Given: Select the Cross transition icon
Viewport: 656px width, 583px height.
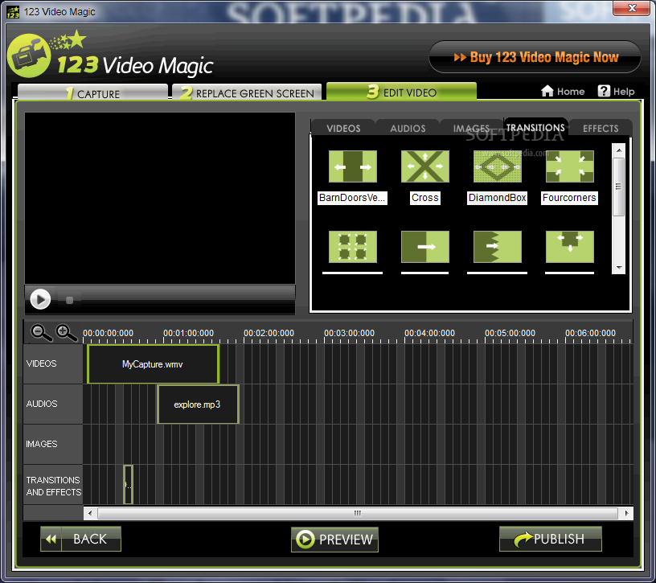Looking at the screenshot, I should (x=425, y=166).
